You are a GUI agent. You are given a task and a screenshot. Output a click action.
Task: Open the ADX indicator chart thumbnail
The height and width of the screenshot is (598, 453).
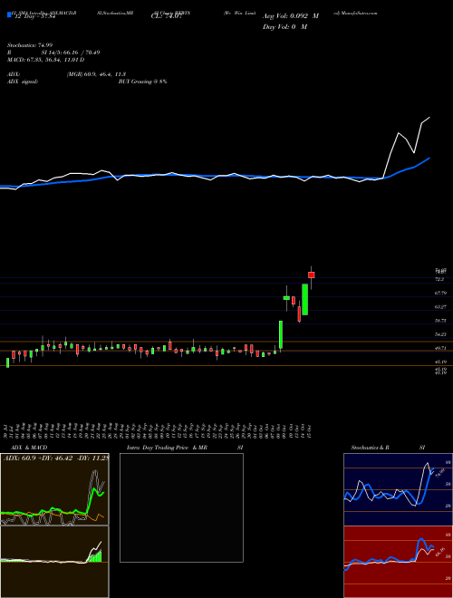coord(54,489)
